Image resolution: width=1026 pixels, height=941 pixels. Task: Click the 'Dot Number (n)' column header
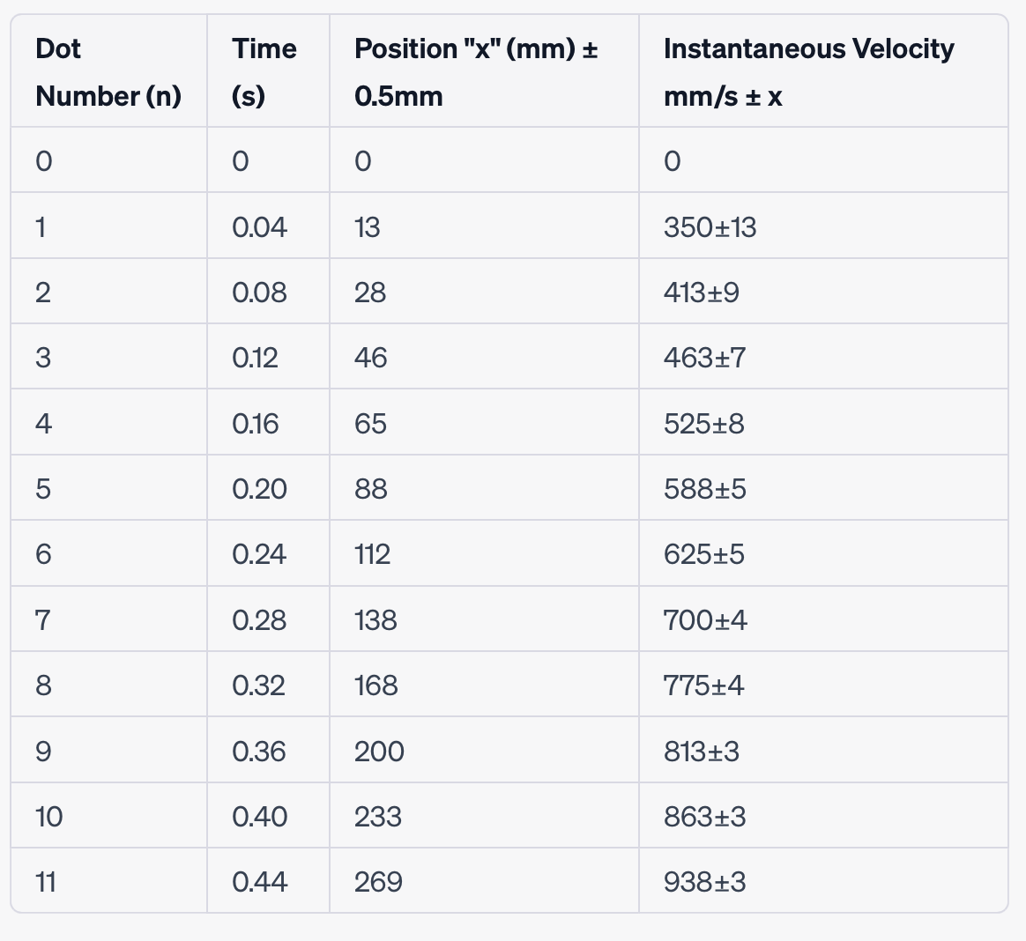click(108, 72)
